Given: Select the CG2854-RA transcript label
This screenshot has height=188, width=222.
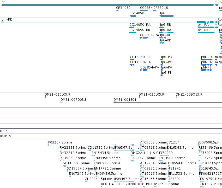Looking at the screenshot, I should tap(150, 35).
